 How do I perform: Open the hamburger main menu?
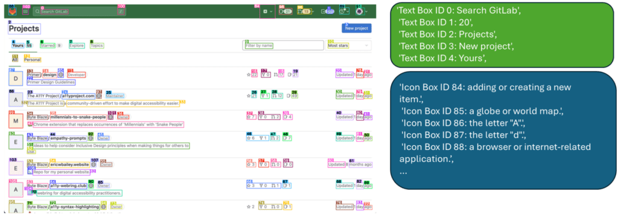[25, 11]
